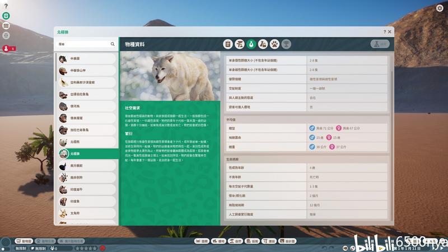
Task: Select 北極熊 in the species list
Action: [x=87, y=142]
